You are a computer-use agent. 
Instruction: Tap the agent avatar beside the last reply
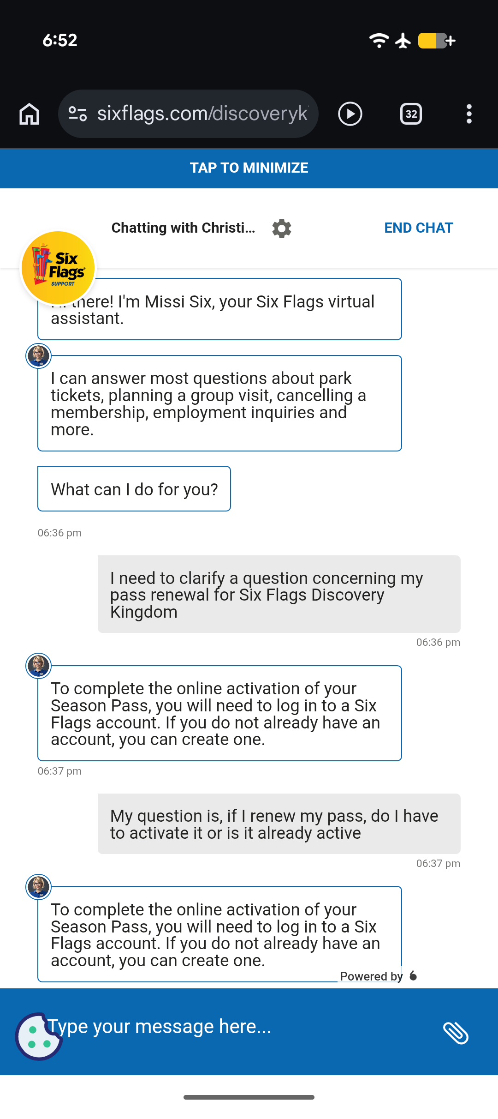click(38, 887)
